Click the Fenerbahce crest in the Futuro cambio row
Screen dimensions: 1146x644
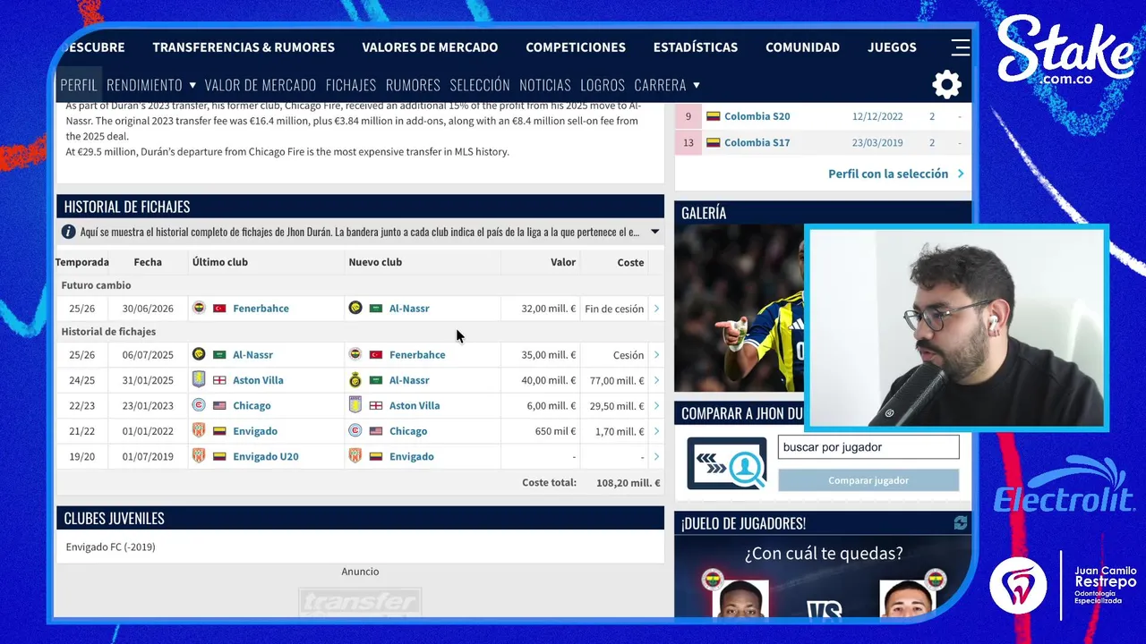(199, 308)
